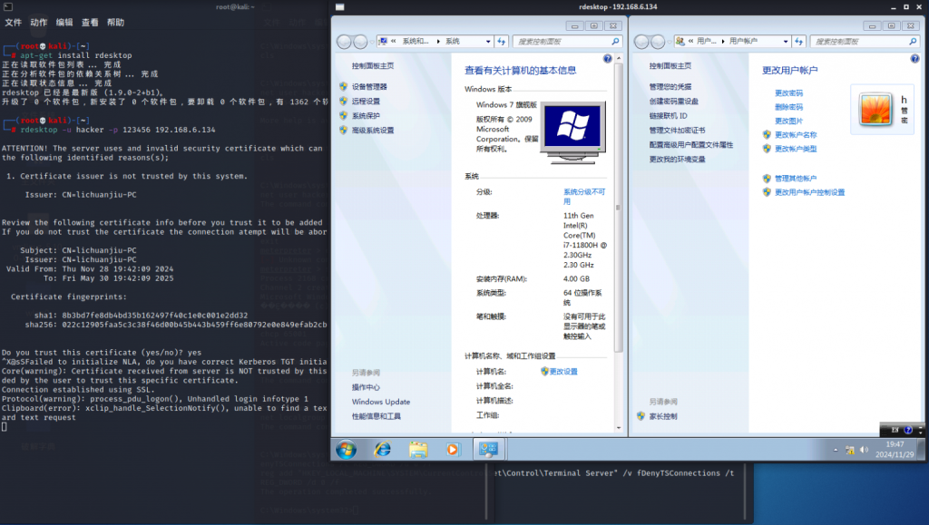
Task: Open 设备管理器 in the System sidebar
Action: 369,86
